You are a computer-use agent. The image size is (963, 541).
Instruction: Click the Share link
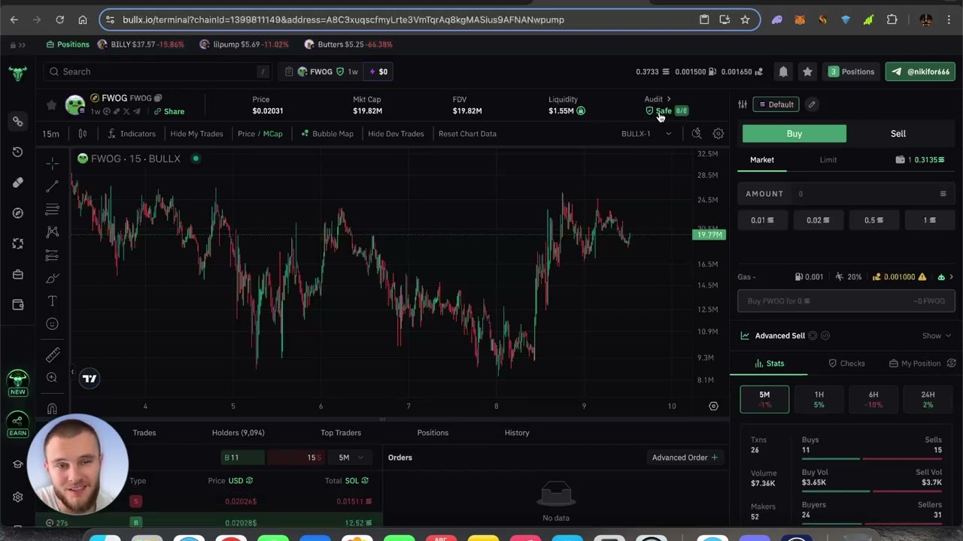pyautogui.click(x=169, y=111)
